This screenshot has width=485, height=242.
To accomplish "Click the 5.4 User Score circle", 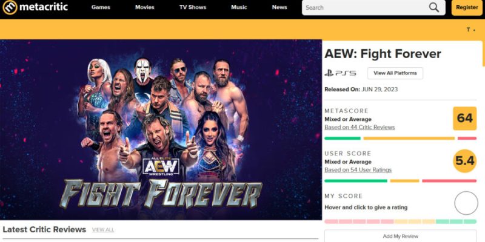I will point(464,161).
